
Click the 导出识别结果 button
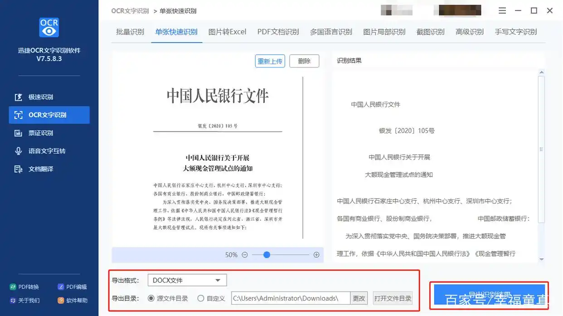coord(490,294)
